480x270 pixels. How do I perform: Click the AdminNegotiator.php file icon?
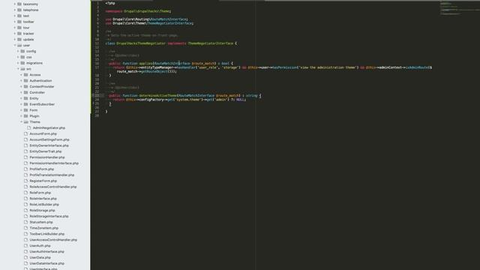[29, 128]
